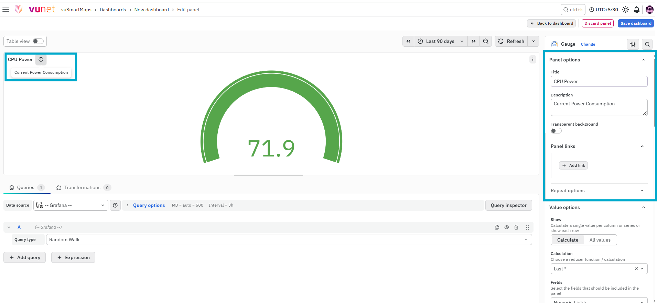The image size is (657, 303).
Task: Open data source help icon
Action: [x=115, y=205]
